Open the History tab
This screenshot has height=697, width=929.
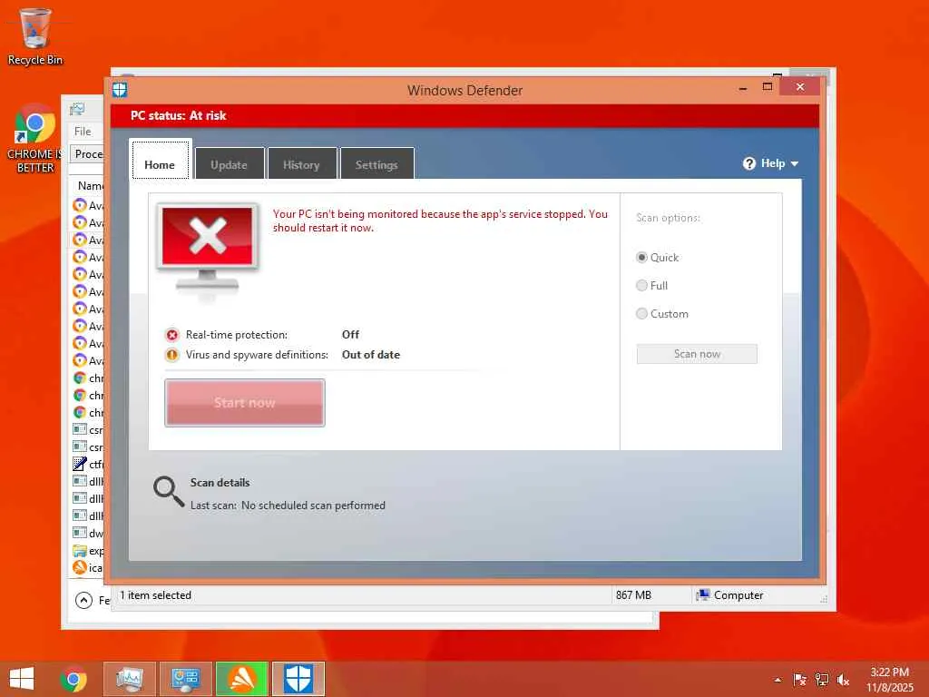click(301, 163)
